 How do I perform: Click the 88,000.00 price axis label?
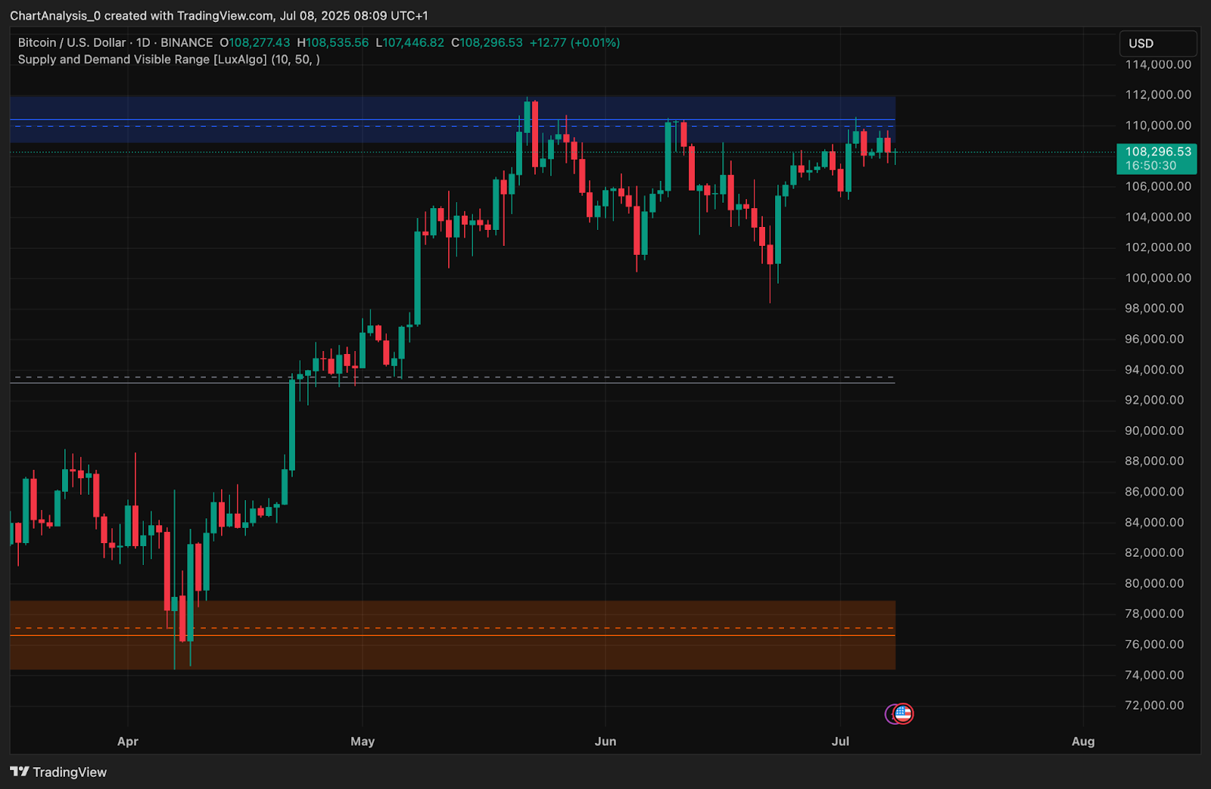[1154, 461]
